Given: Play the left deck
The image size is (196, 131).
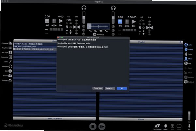Looking at the screenshot, I should coord(61,21).
